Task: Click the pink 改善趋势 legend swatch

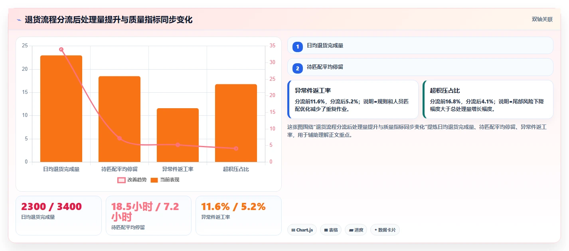Action: click(121, 180)
